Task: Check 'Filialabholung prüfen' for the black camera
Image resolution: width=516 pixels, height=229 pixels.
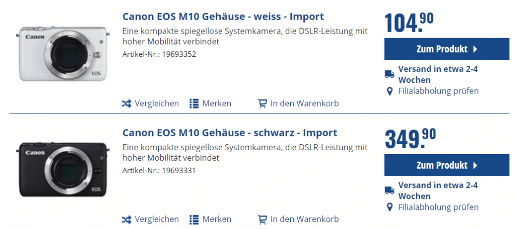Action: point(438,207)
